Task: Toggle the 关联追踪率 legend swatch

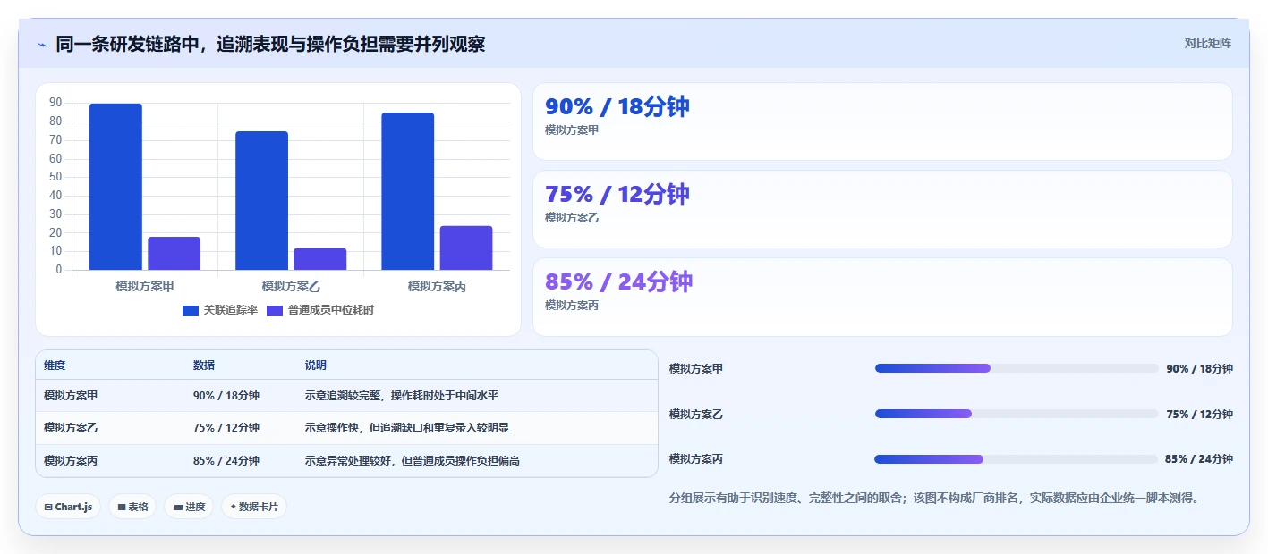Action: point(191,310)
